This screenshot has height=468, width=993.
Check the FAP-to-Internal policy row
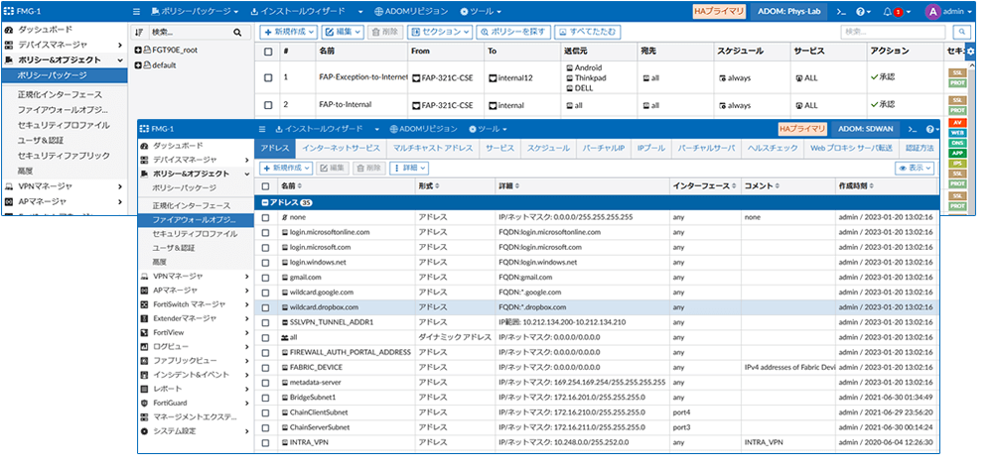tap(268, 105)
